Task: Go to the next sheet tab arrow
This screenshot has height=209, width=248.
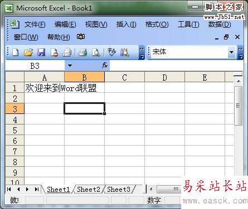Action: (27, 189)
